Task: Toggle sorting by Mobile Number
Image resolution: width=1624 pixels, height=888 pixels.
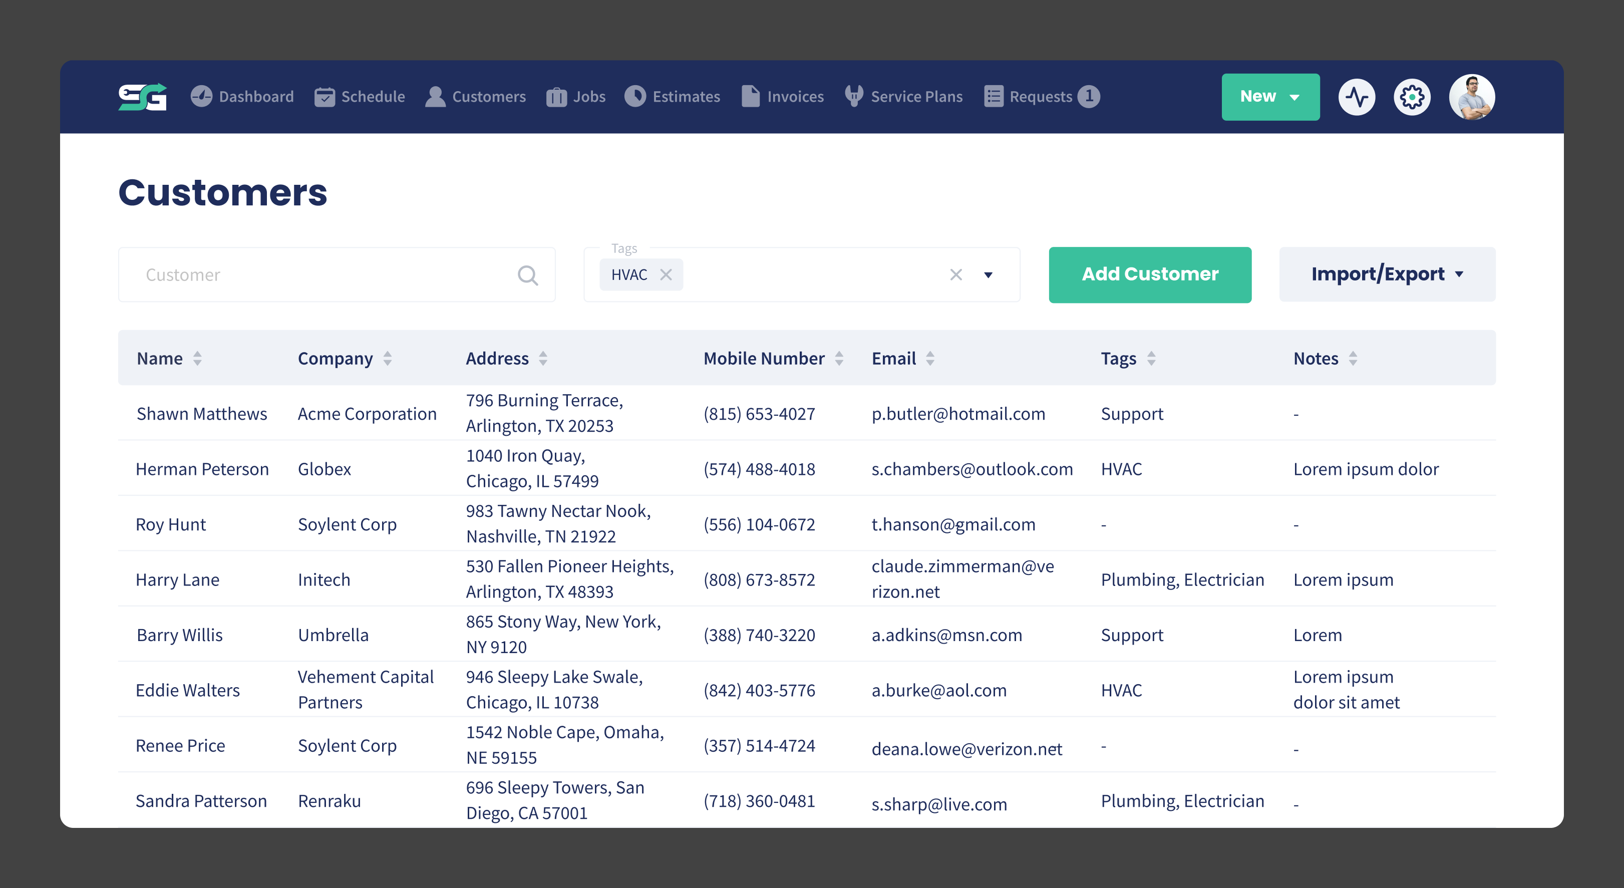Action: (x=839, y=358)
